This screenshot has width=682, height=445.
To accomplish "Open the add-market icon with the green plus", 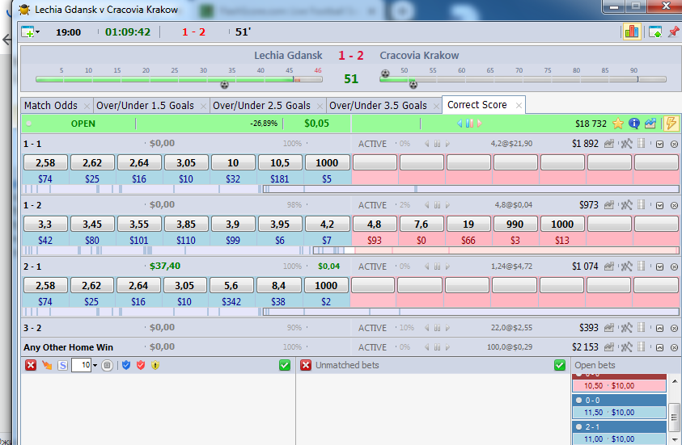I will [x=28, y=31].
